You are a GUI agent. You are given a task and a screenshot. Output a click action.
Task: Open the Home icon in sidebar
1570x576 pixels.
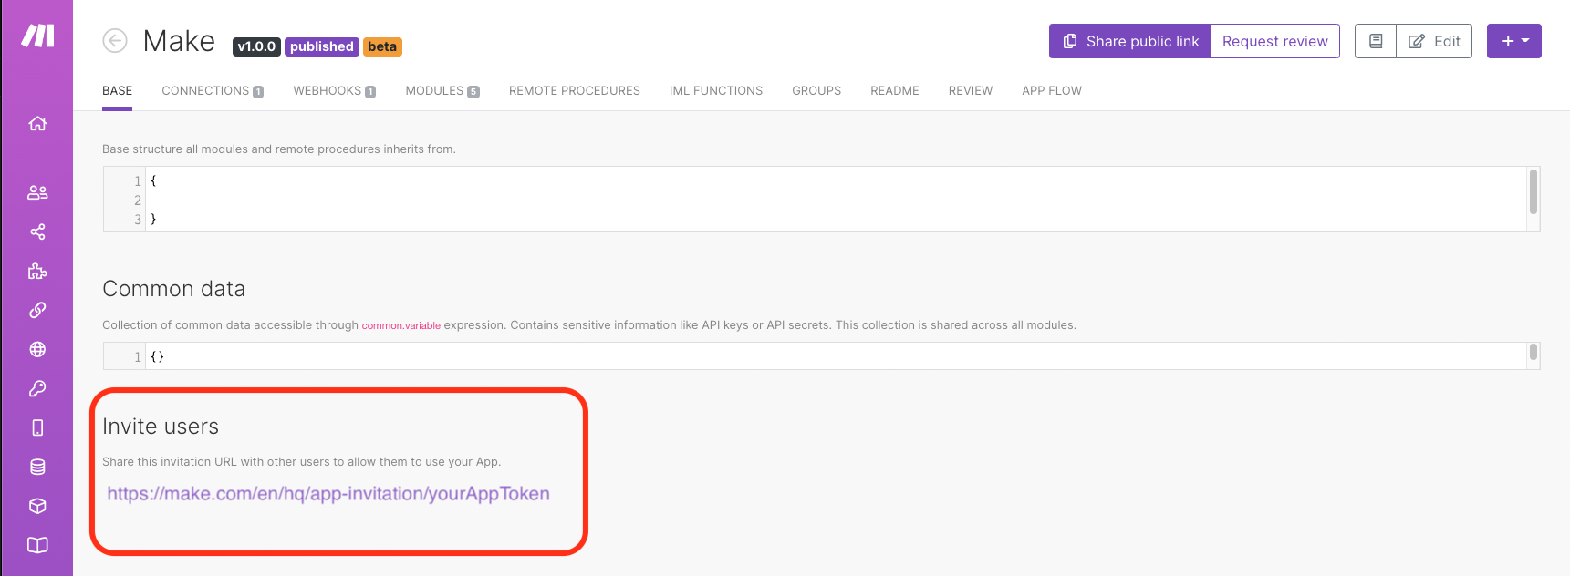37,124
